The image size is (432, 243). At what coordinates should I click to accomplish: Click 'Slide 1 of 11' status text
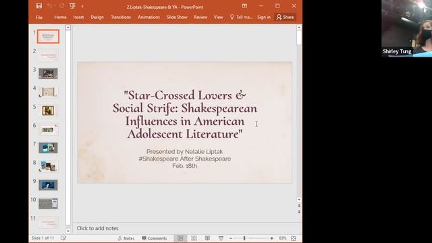click(x=43, y=238)
